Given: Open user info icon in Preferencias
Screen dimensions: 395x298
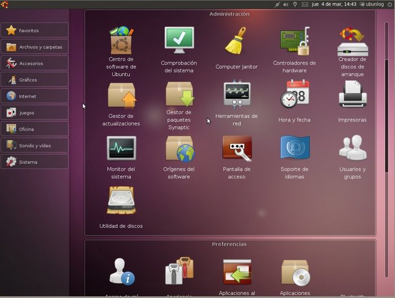Looking at the screenshot, I should [x=122, y=272].
